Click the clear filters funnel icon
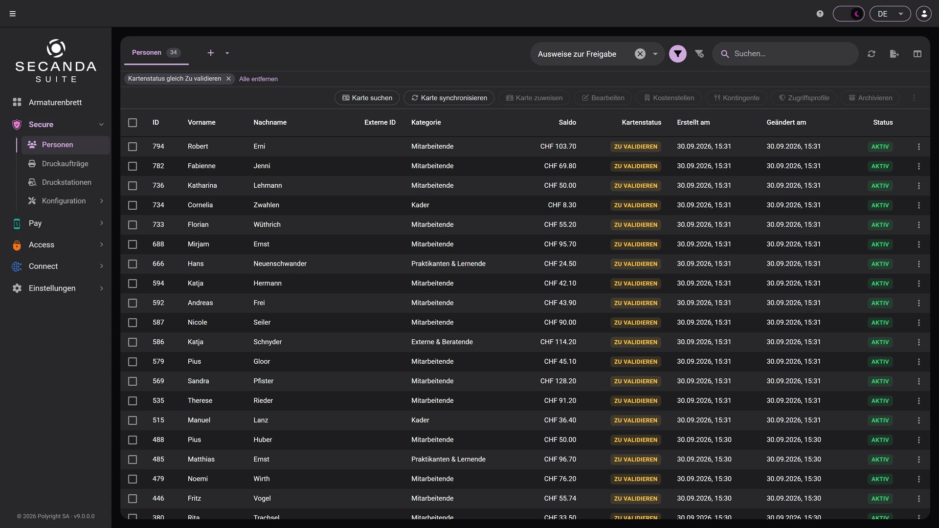Viewport: 939px width, 528px height. point(699,54)
